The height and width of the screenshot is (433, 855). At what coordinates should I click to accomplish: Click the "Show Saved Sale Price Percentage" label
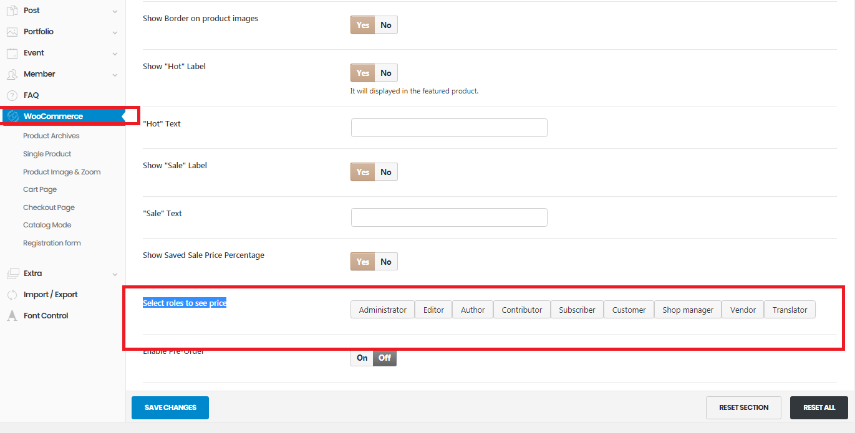coord(203,255)
